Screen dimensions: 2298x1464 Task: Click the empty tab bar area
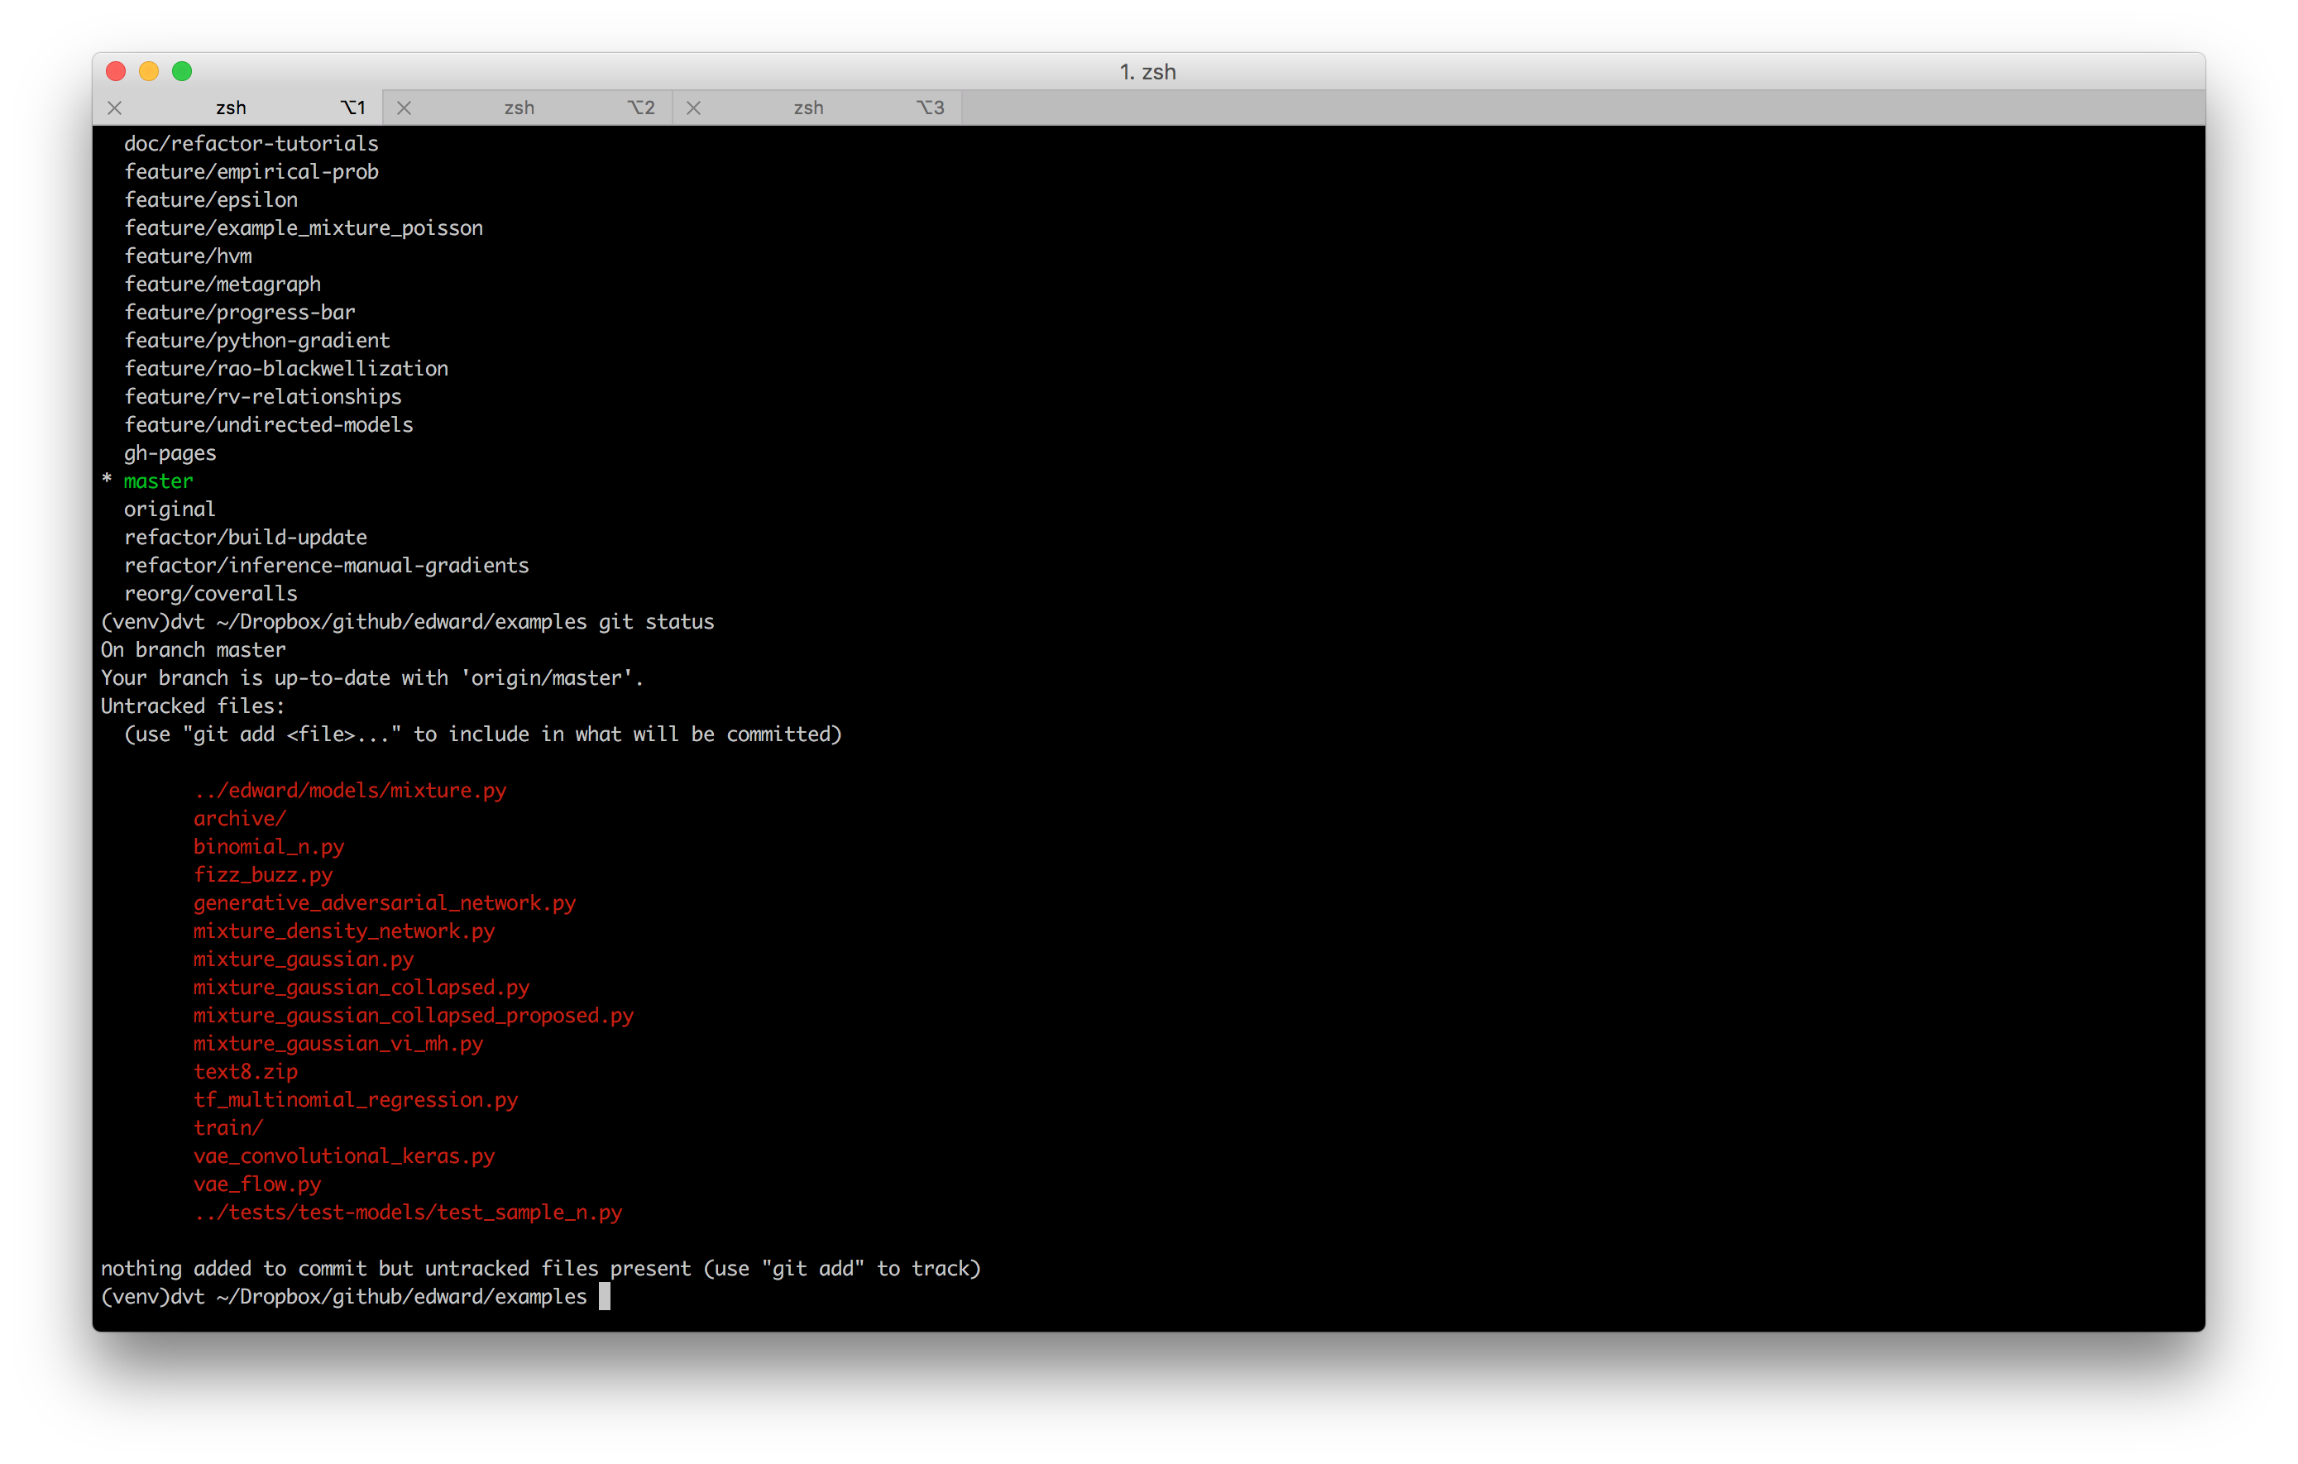(x=1575, y=108)
